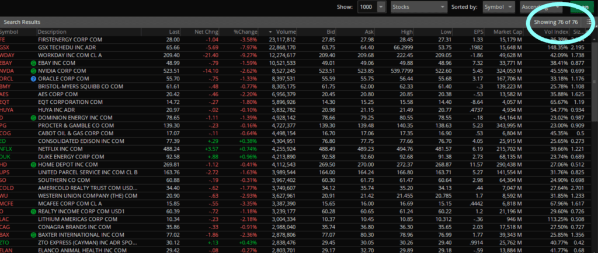598x253 pixels.
Task: Select the NETFLIX INC COM row description
Action: [x=60, y=149]
